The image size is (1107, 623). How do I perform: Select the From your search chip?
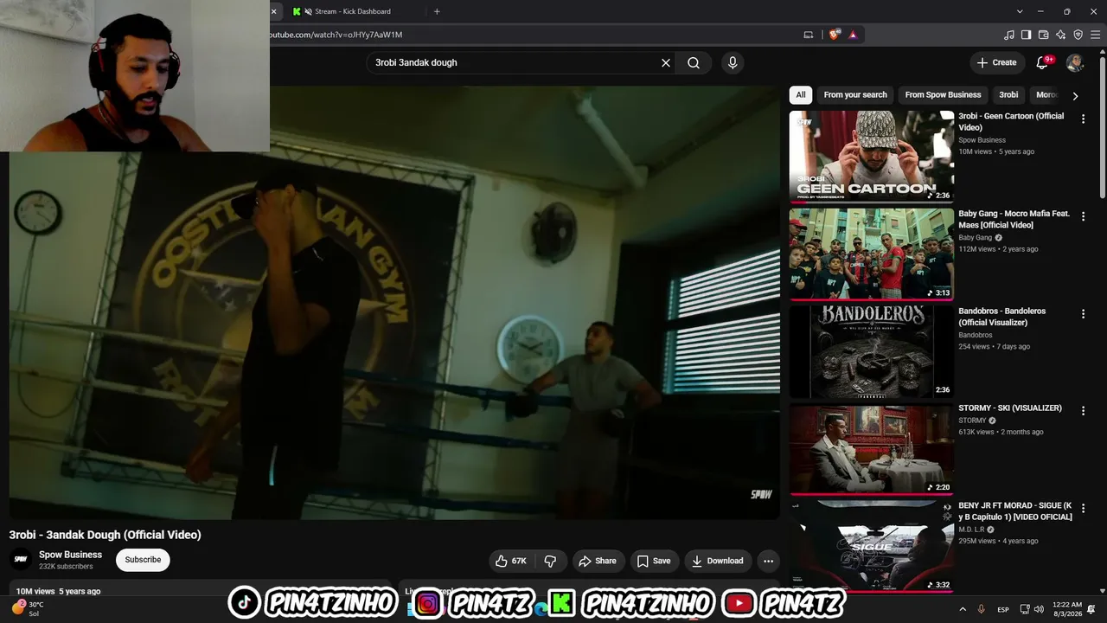(x=855, y=95)
